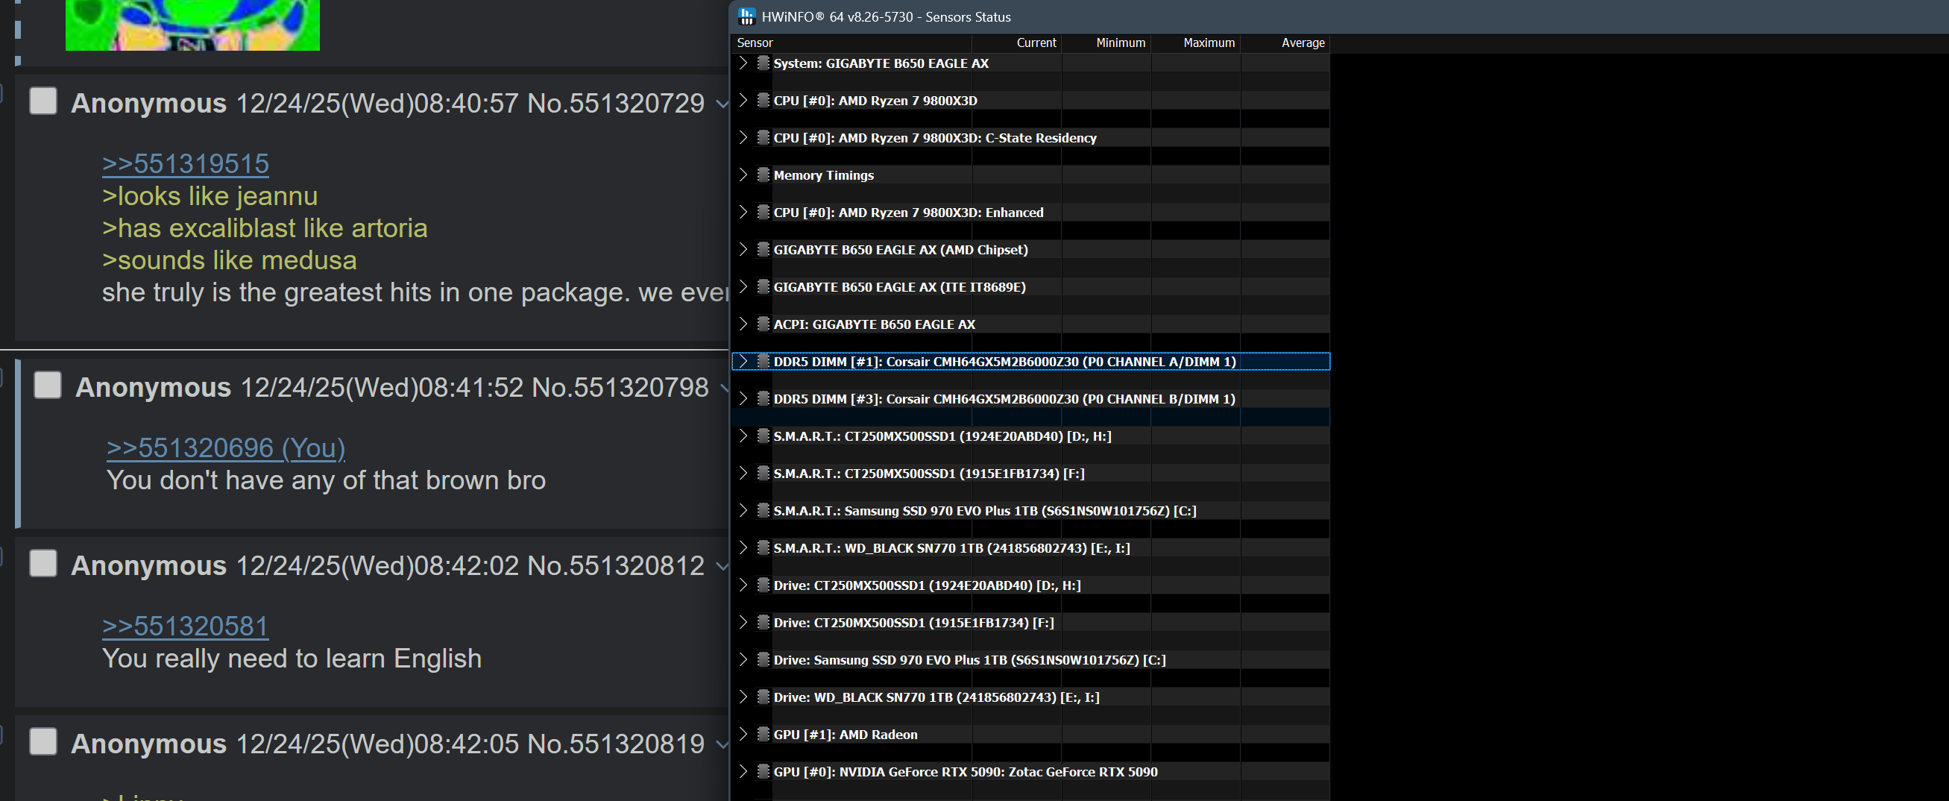Click the chip icon beside ACPI: GIGABYTE B650 EAGLE AX
1949x801 pixels.
click(763, 324)
